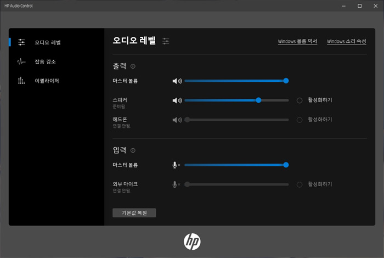Toggle input 마스터 볼륨 microphone icon
This screenshot has width=384, height=258.
tap(176, 165)
